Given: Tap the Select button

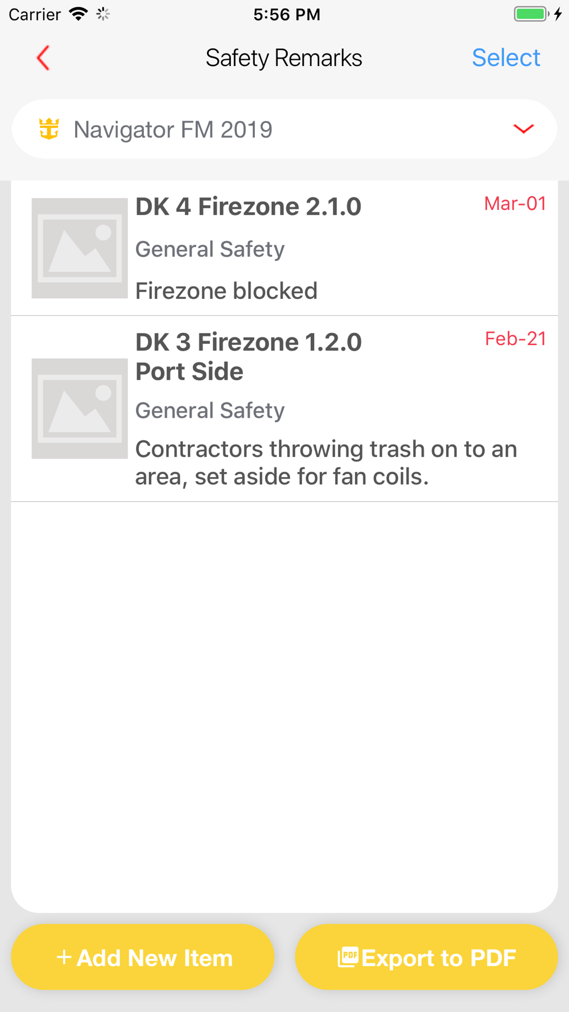Looking at the screenshot, I should (x=506, y=57).
